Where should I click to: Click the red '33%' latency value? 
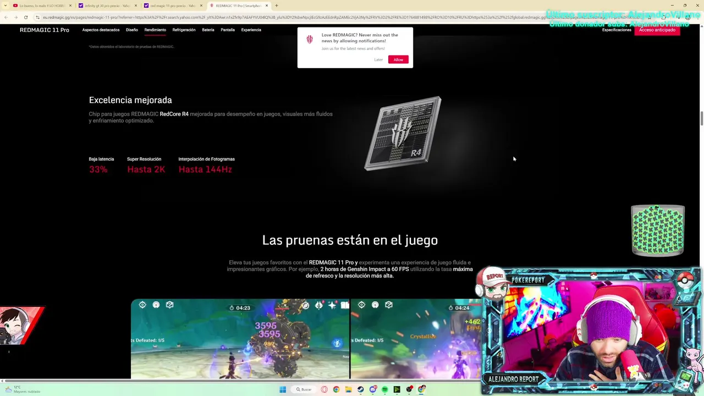point(98,169)
